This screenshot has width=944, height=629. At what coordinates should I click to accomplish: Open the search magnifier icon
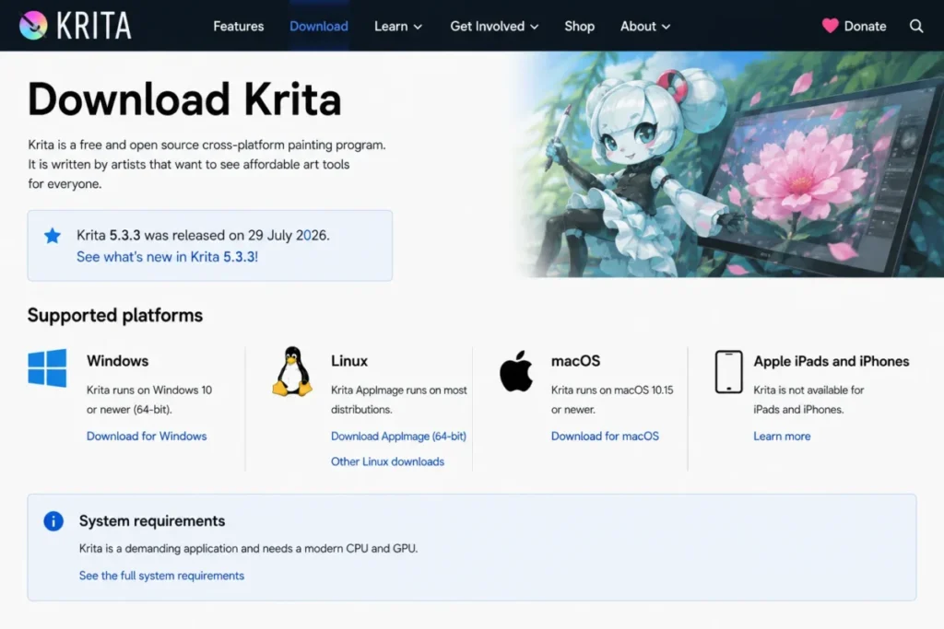tap(915, 26)
